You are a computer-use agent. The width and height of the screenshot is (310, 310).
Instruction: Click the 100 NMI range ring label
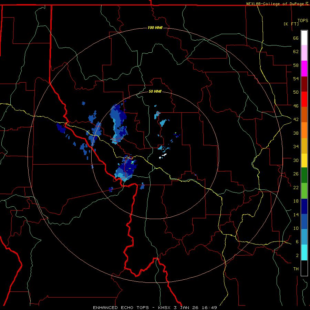[x=155, y=28]
